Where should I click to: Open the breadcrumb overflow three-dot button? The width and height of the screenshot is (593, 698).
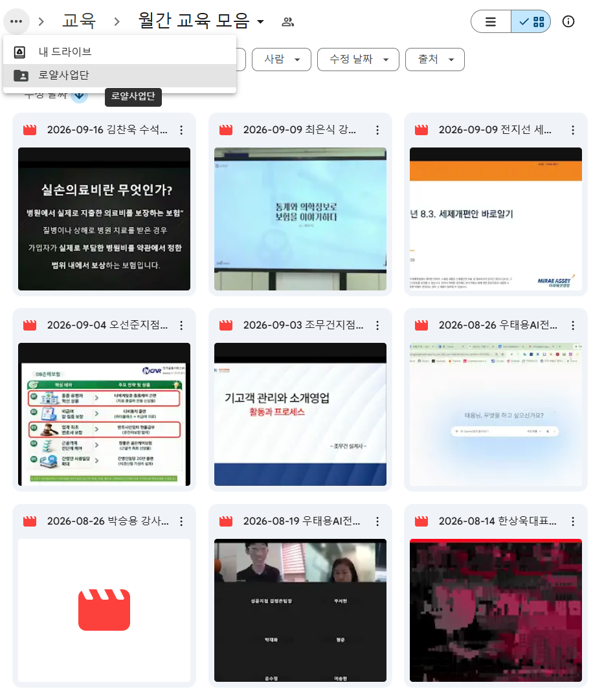pyautogui.click(x=16, y=21)
